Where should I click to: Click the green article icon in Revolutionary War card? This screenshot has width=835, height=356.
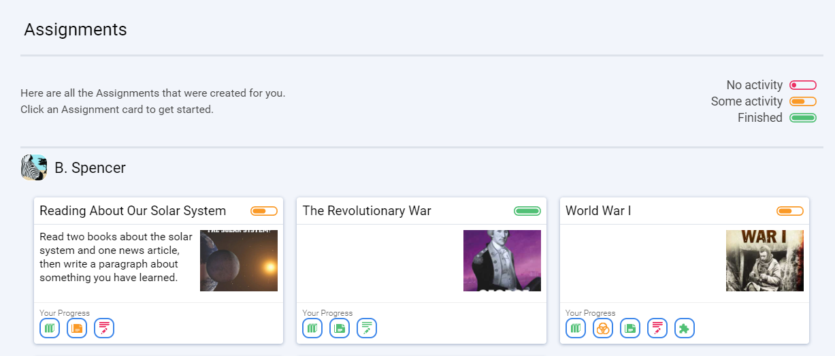click(340, 328)
